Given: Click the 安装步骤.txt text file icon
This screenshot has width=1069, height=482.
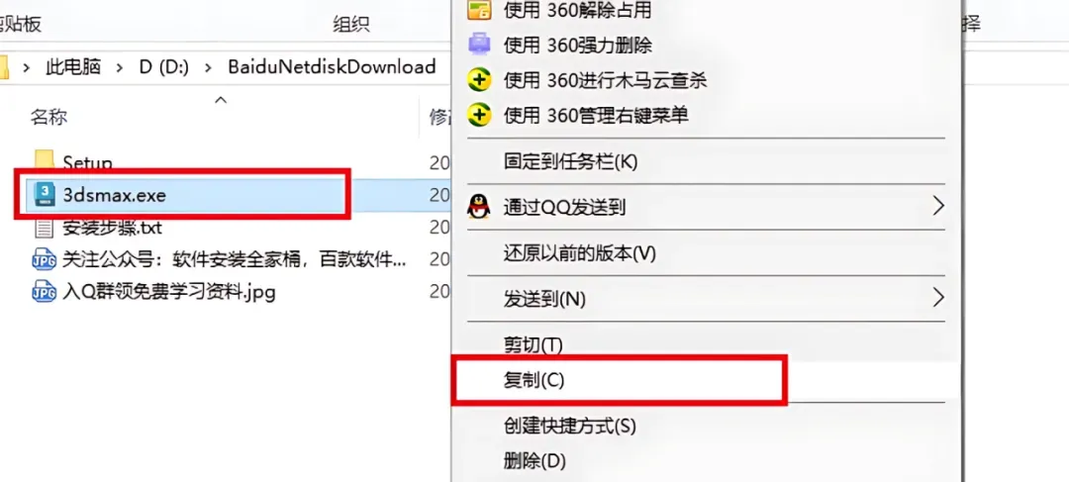Looking at the screenshot, I should (45, 228).
